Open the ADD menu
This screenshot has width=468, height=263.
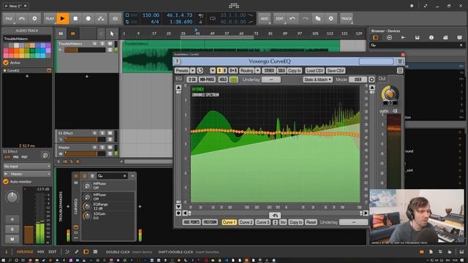(x=265, y=18)
